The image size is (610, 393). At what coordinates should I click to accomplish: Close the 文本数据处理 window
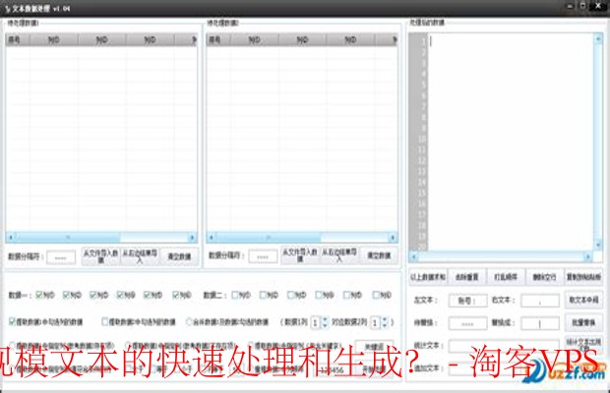[x=598, y=6]
